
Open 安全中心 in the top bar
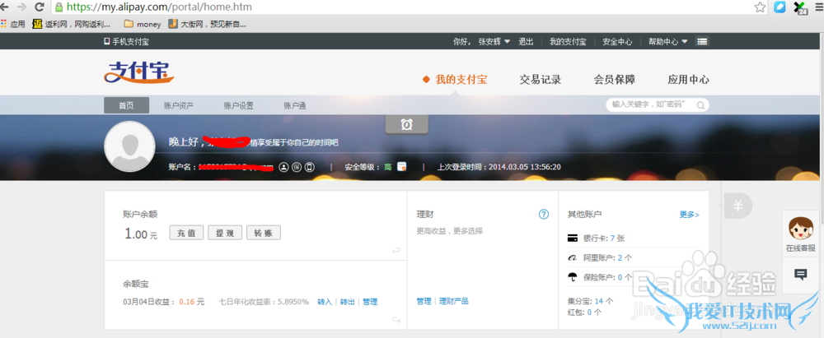(617, 41)
